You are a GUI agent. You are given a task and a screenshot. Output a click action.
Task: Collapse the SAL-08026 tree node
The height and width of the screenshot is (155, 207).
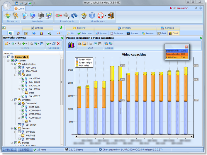click(x=19, y=89)
